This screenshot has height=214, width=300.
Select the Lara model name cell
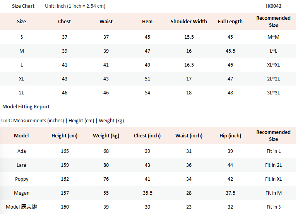point(22,165)
